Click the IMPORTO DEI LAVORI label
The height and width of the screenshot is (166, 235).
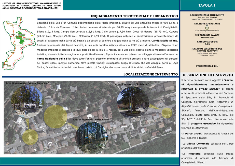click(x=207, y=35)
